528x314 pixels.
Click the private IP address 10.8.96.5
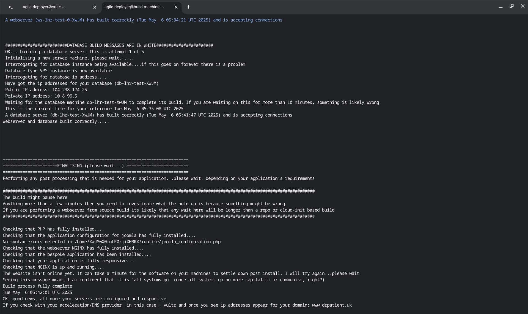click(66, 96)
